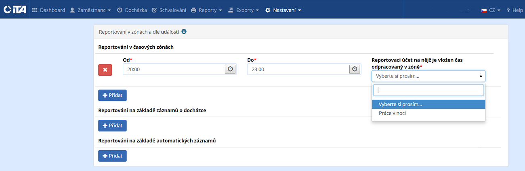Screen dimensions: 525x171
Task: Click Přidat under attendance records reporting
Action: tap(112, 126)
